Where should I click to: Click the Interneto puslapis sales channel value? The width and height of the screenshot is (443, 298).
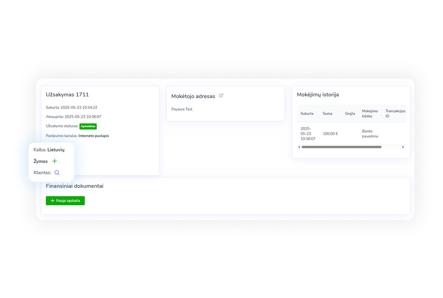pyautogui.click(x=94, y=136)
